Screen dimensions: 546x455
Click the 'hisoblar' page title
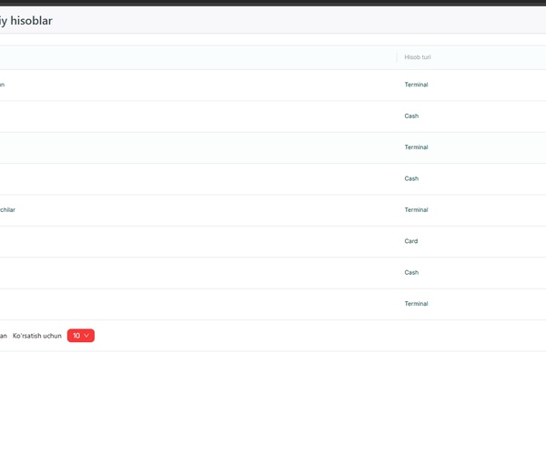tap(25, 20)
